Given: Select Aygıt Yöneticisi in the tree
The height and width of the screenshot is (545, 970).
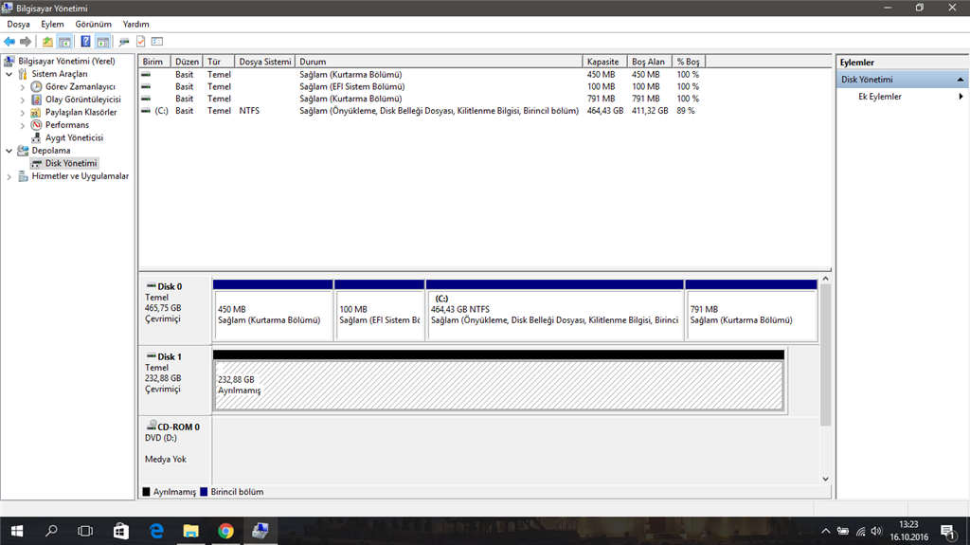Looking at the screenshot, I should coord(74,137).
